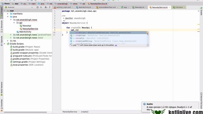
Task: Open Project panel settings gear
Action: pyautogui.click(x=46, y=7)
